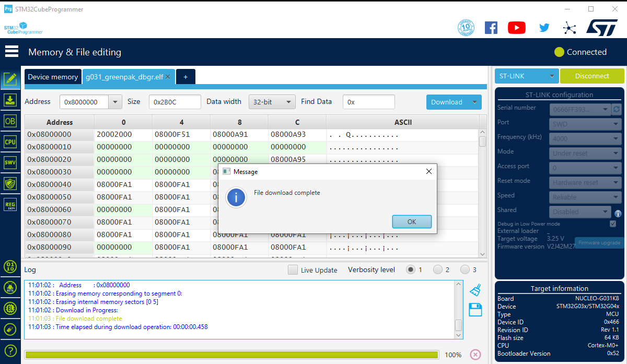Click memory cell 08000F51
The width and height of the screenshot is (627, 364).
click(181, 135)
